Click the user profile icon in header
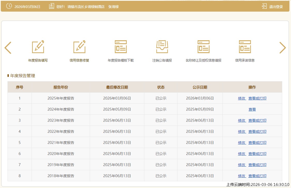Viewport: 291px width, 188px height. click(51, 6)
